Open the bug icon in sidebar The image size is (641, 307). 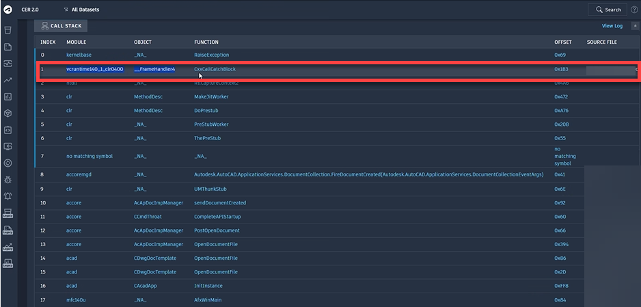(8, 179)
